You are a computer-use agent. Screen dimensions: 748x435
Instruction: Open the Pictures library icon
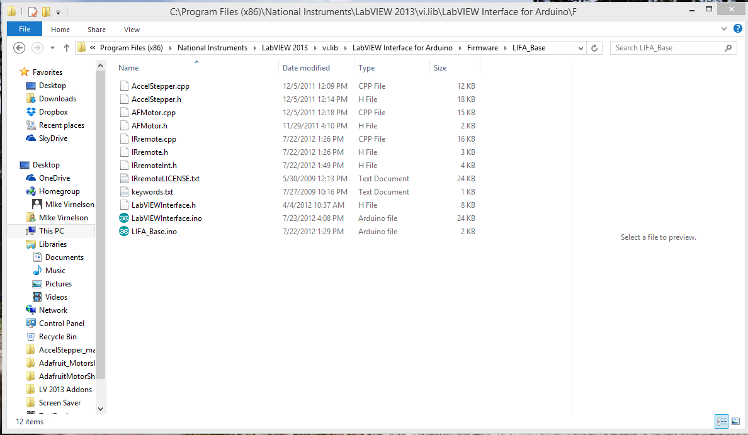[37, 284]
